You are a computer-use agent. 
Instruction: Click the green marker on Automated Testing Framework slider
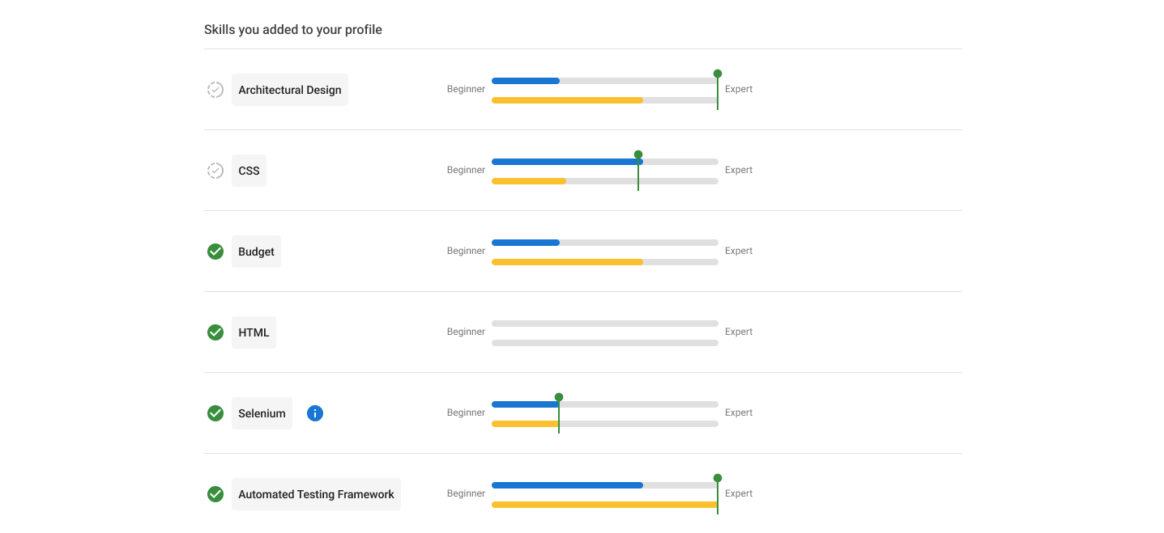tap(718, 478)
